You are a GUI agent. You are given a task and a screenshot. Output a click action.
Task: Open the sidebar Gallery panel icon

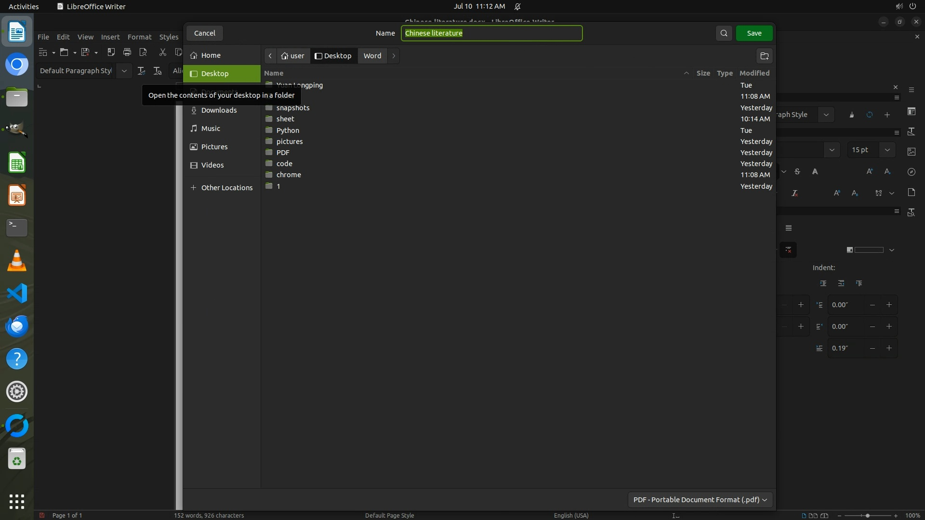coord(912,151)
